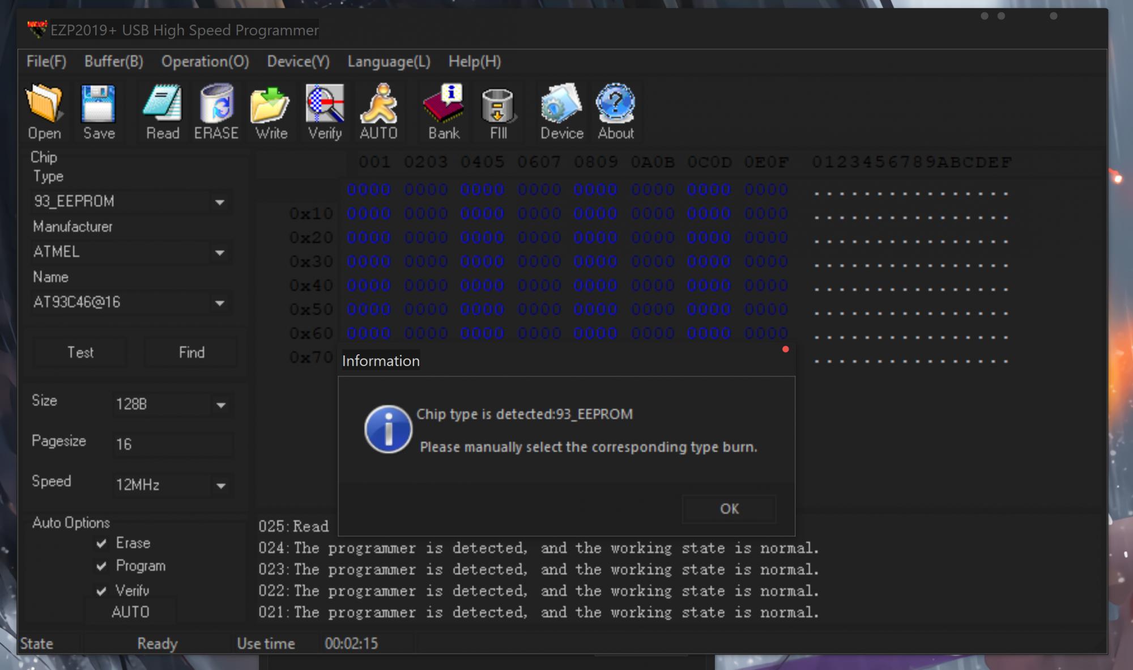The image size is (1133, 670).
Task: Click OK in the Information dialog
Action: point(729,508)
